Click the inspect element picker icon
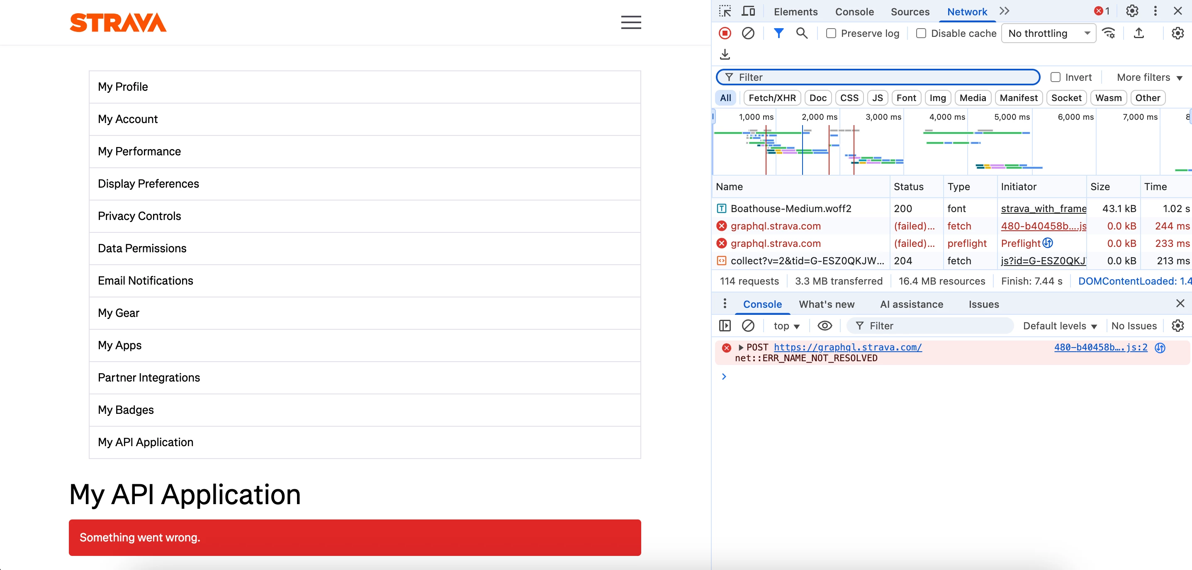The image size is (1192, 570). pos(725,11)
